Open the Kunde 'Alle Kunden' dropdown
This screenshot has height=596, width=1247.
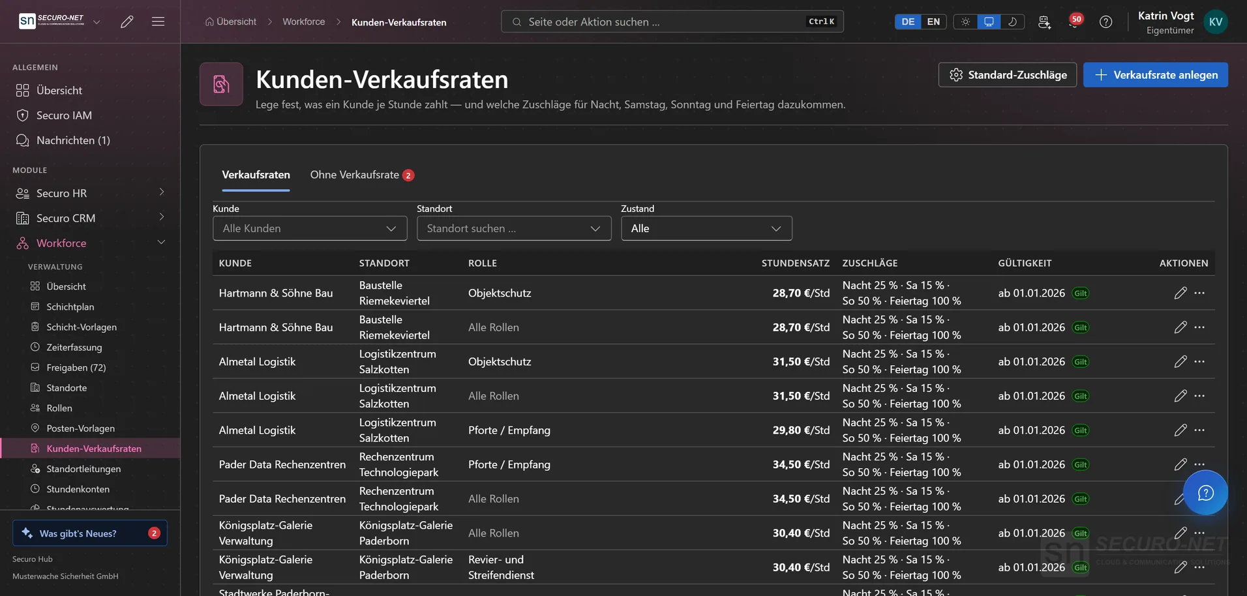310,228
